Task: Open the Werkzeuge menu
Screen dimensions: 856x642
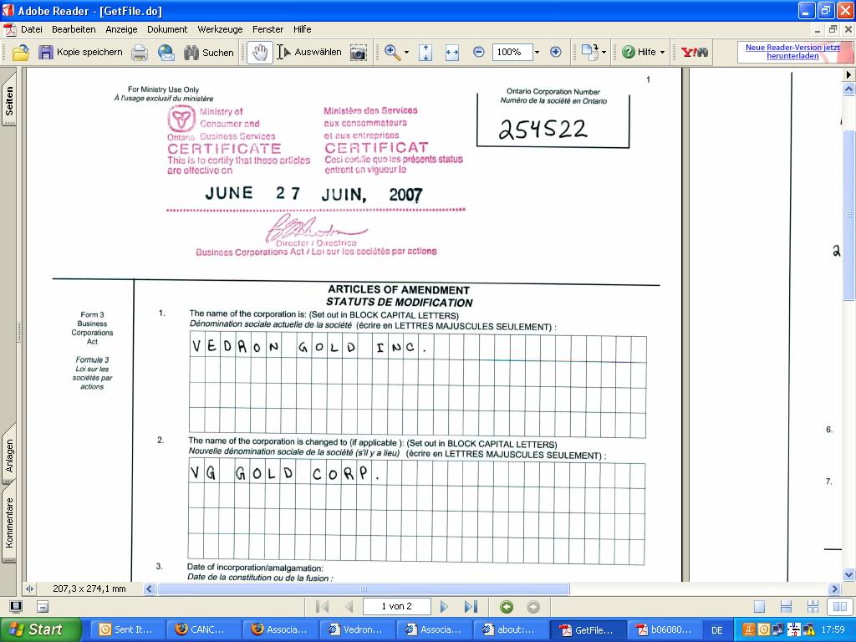Action: (x=220, y=29)
